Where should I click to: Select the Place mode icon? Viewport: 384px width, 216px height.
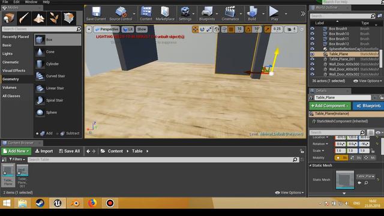pos(8,18)
